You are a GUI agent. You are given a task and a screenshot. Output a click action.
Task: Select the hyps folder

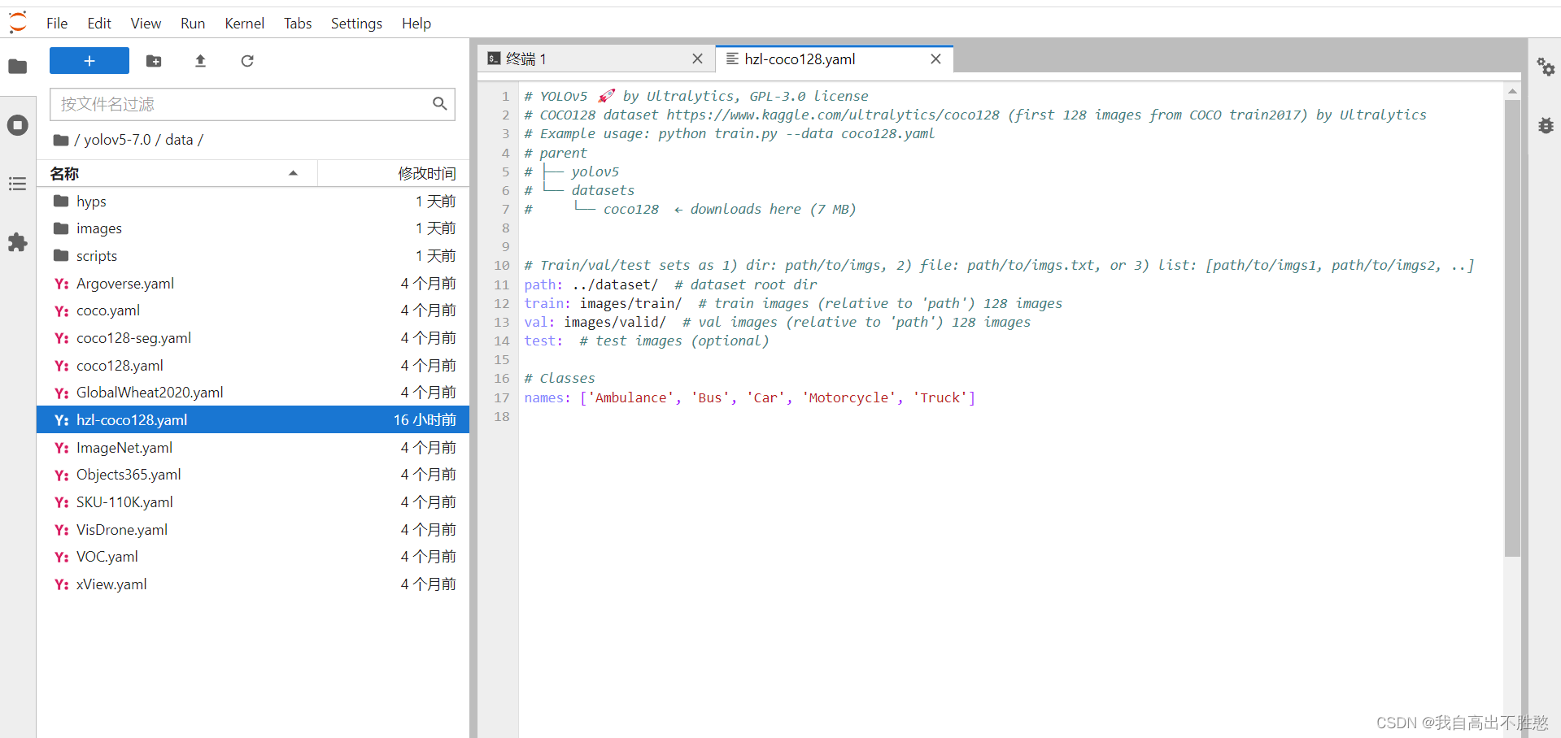coord(253,202)
